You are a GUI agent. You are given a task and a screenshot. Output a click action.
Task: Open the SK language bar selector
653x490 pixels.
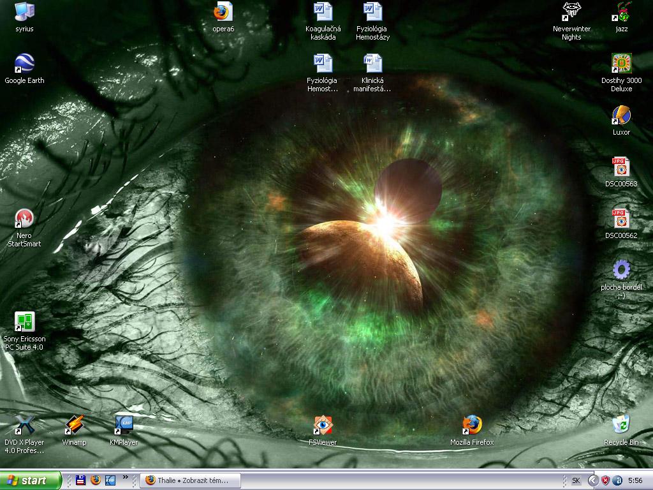576,480
